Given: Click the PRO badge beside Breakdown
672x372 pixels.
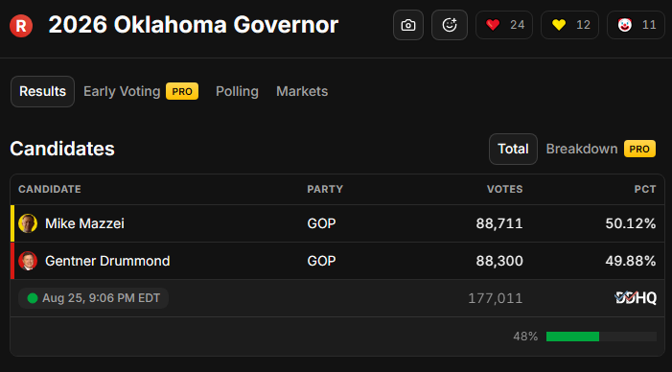Looking at the screenshot, I should pyautogui.click(x=639, y=149).
